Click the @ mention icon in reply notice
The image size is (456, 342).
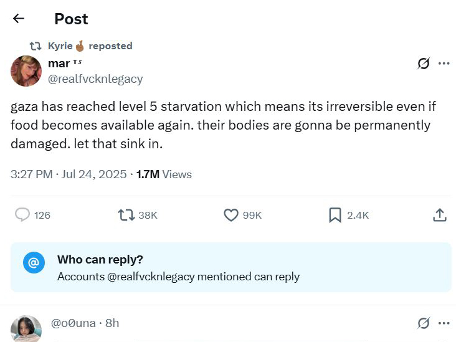click(34, 262)
